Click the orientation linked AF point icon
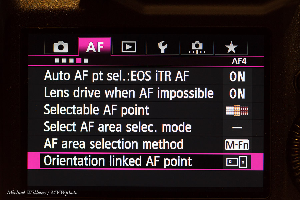The height and width of the screenshot is (200, 300). (237, 162)
